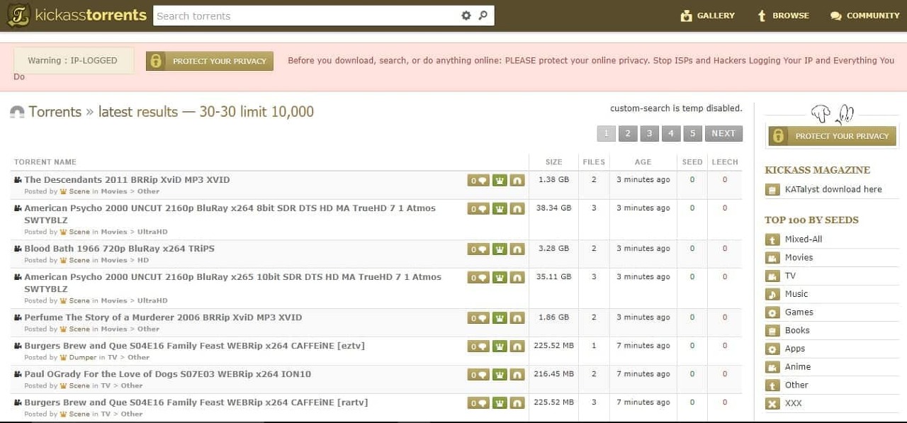Open Anime in Top 100 by seeds
Viewport: 907px width, 423px height.
(797, 366)
